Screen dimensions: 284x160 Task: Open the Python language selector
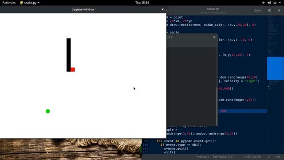(x=202, y=157)
